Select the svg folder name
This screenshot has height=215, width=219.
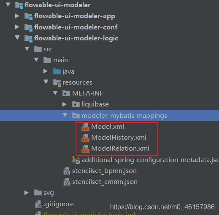coord(49,193)
